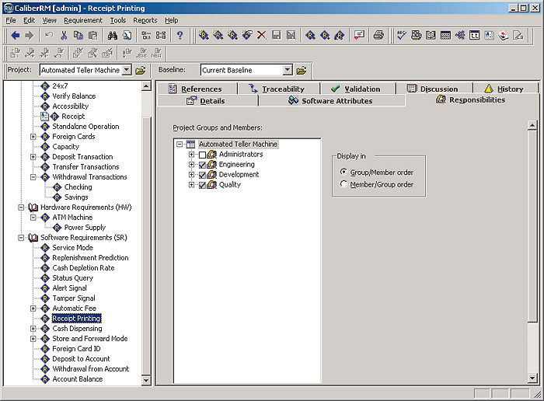Uncheck the Development group checkbox
Image resolution: width=544 pixels, height=401 pixels.
pos(202,175)
